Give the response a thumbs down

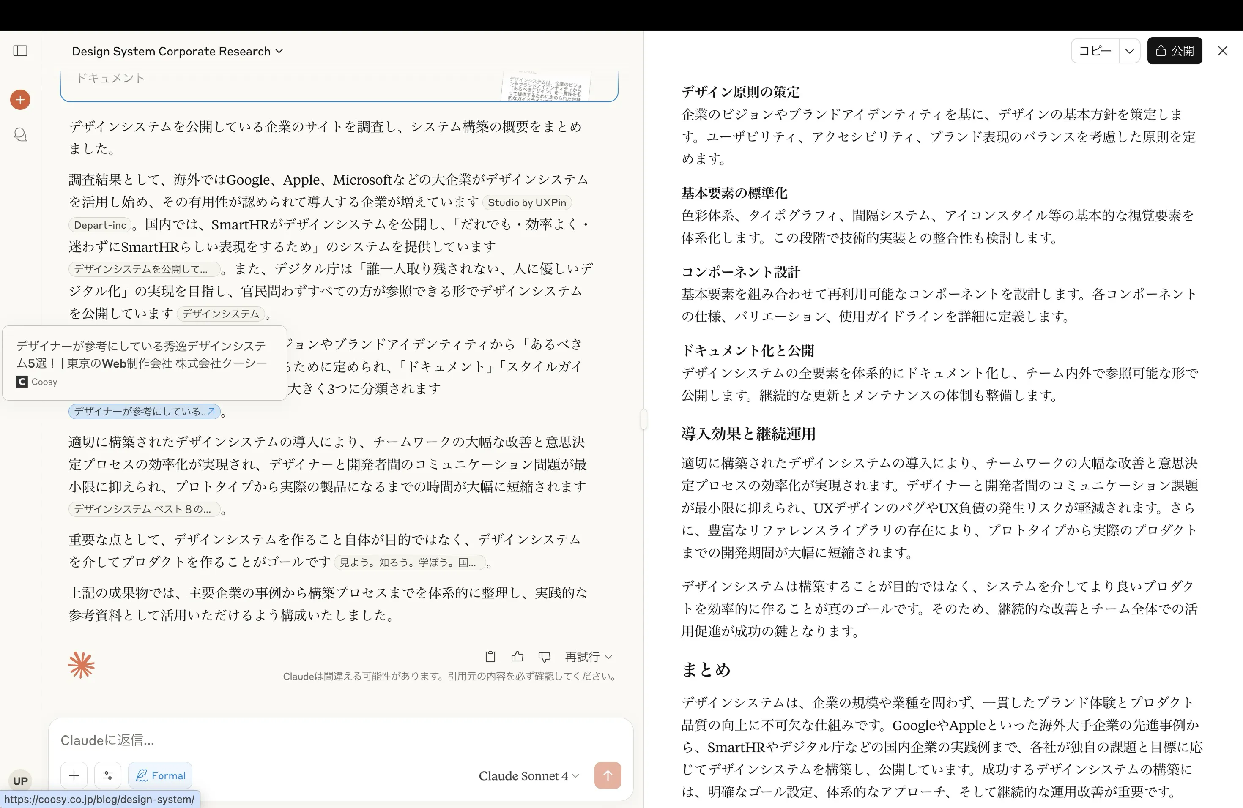pyautogui.click(x=544, y=657)
